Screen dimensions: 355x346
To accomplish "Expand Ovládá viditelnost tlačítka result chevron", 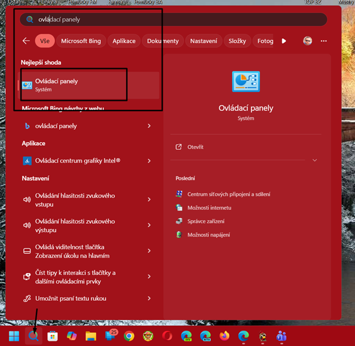I will (149, 251).
